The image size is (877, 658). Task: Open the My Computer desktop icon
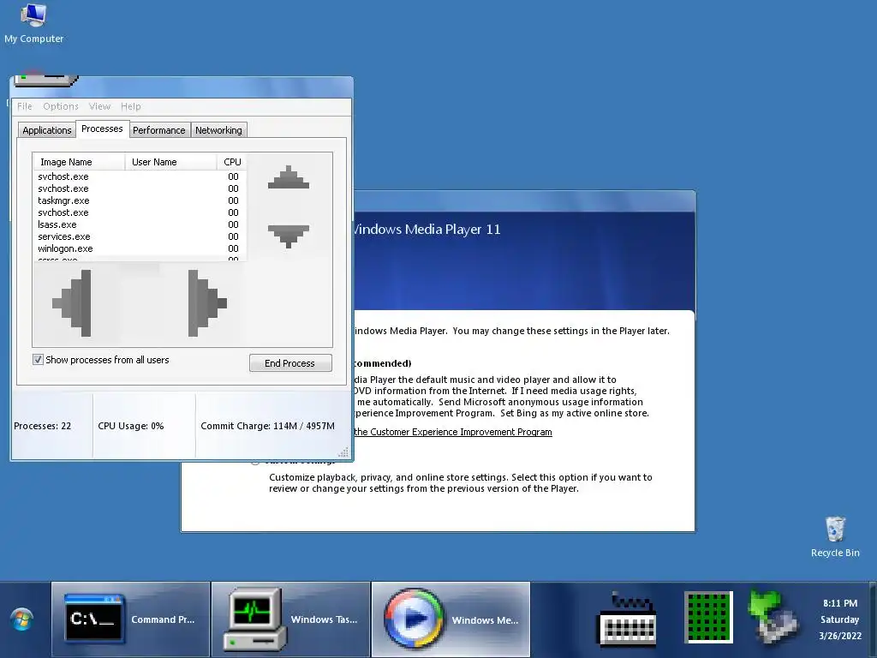pos(33,23)
